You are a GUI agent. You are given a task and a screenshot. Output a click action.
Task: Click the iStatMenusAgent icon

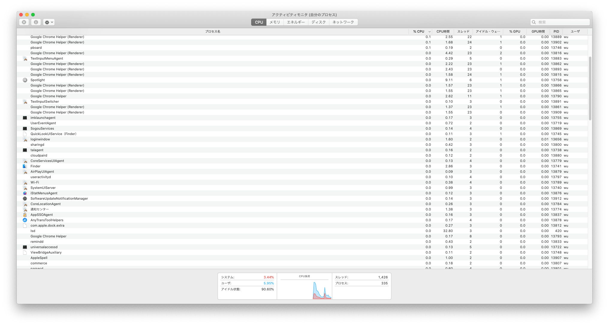point(25,193)
